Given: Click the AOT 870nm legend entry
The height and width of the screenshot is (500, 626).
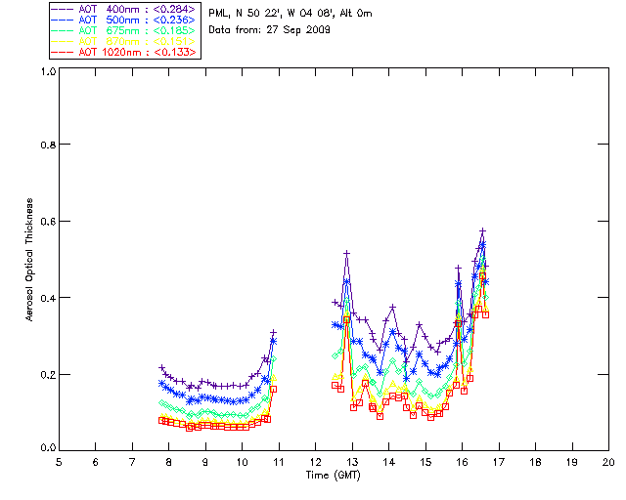Looking at the screenshot, I should (124, 41).
